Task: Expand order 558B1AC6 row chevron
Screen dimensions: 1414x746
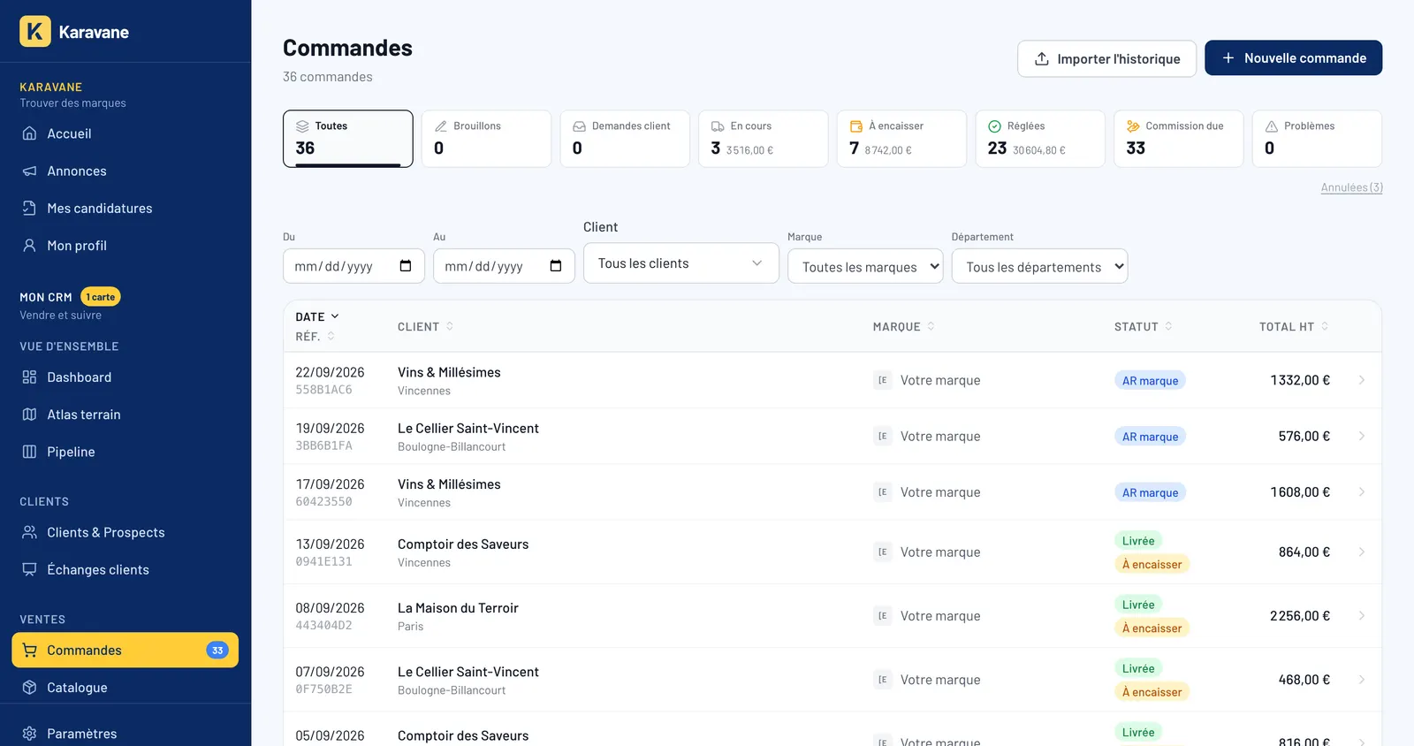Action: [x=1362, y=380]
